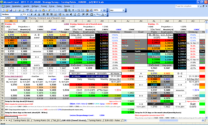
Task: Click the AutoSum sigma icon
Action: point(73,10)
